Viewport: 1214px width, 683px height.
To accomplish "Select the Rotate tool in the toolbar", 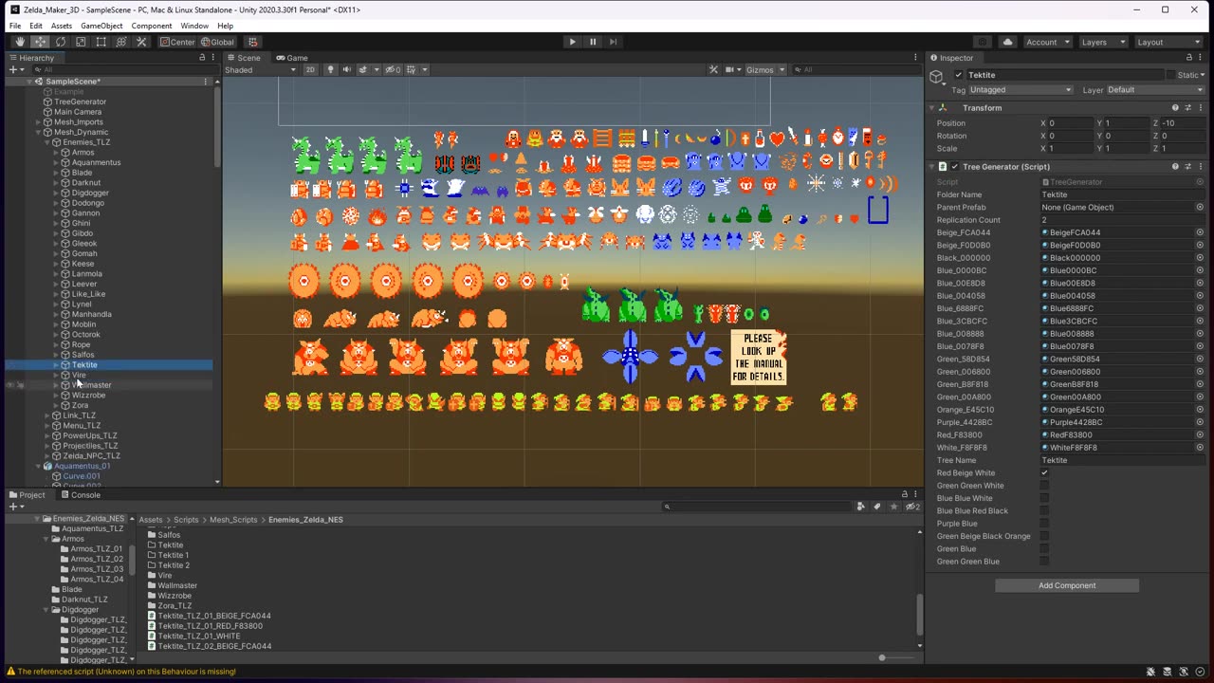I will (61, 42).
